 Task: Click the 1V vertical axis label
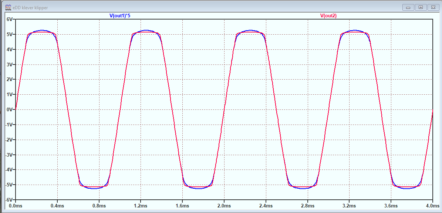pos(9,94)
